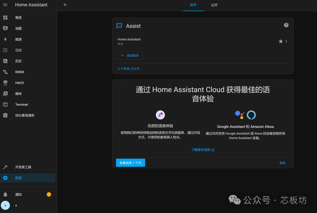
Task: Open the 通知 bell icon
Action: tap(5, 195)
